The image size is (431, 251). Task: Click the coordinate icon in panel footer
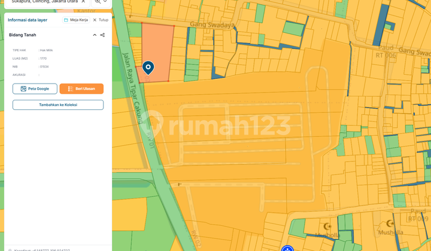pyautogui.click(x=10, y=249)
